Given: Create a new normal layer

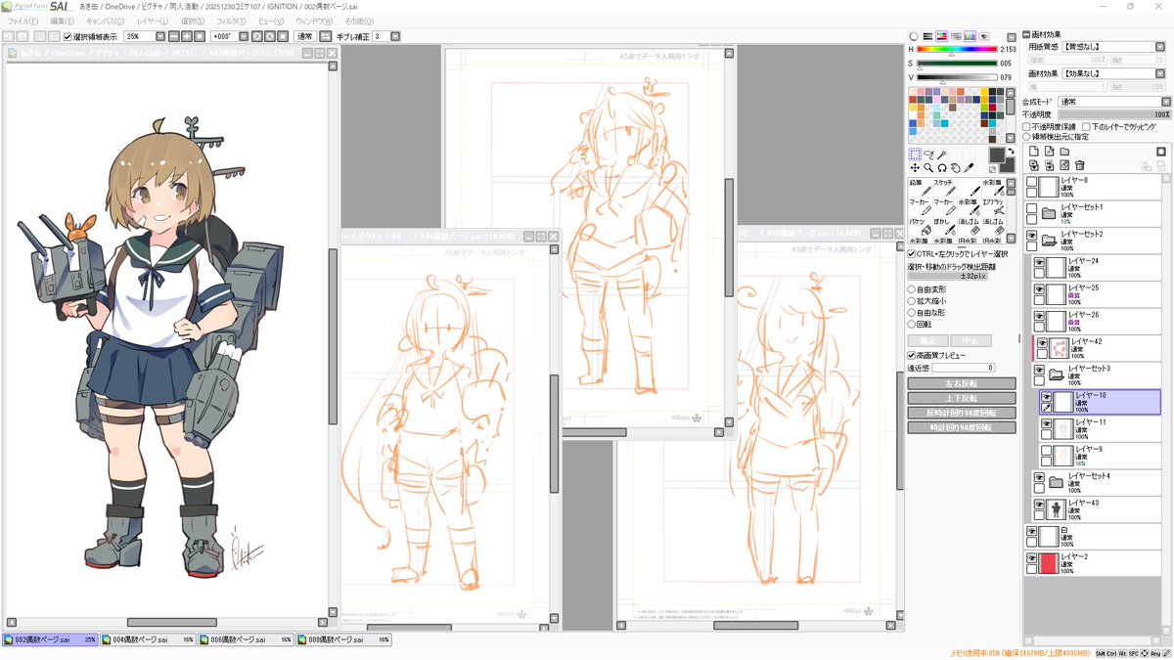Looking at the screenshot, I should click(1034, 152).
